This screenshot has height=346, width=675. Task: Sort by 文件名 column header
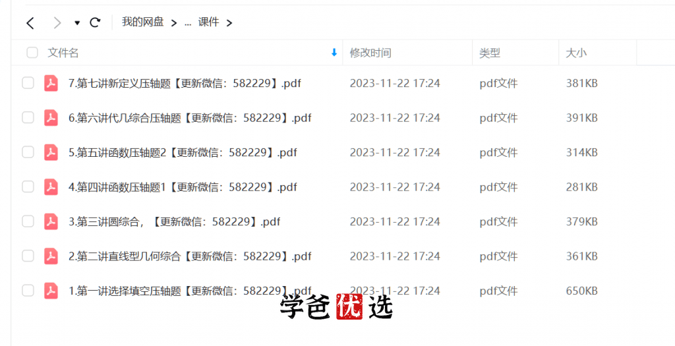(x=63, y=53)
